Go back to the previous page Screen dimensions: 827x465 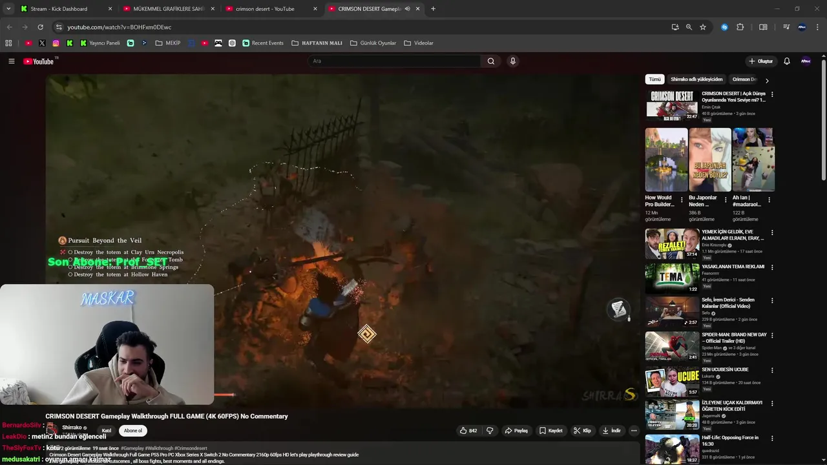pos(9,27)
